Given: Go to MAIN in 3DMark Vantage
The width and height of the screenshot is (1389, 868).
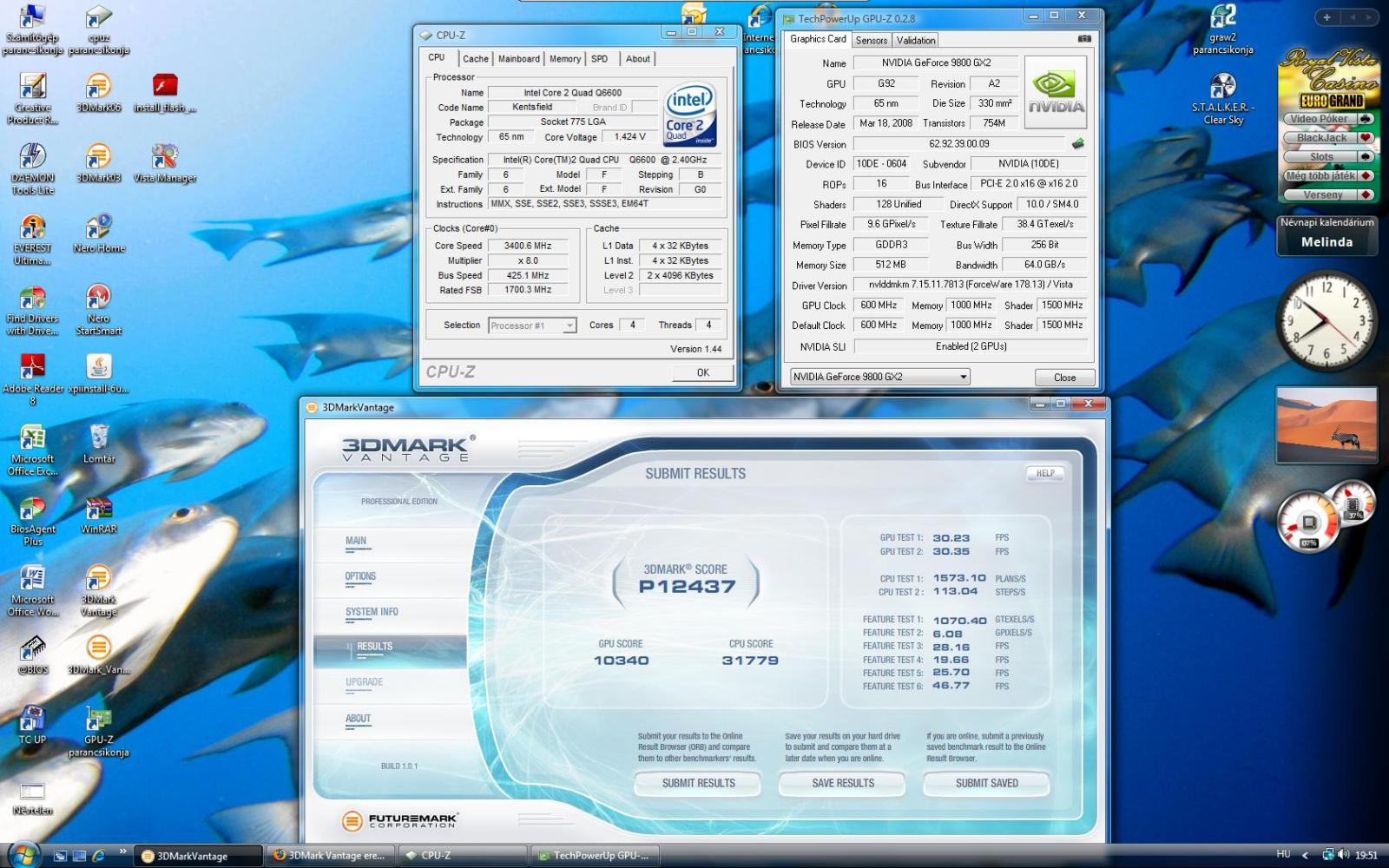Looking at the screenshot, I should (356, 541).
